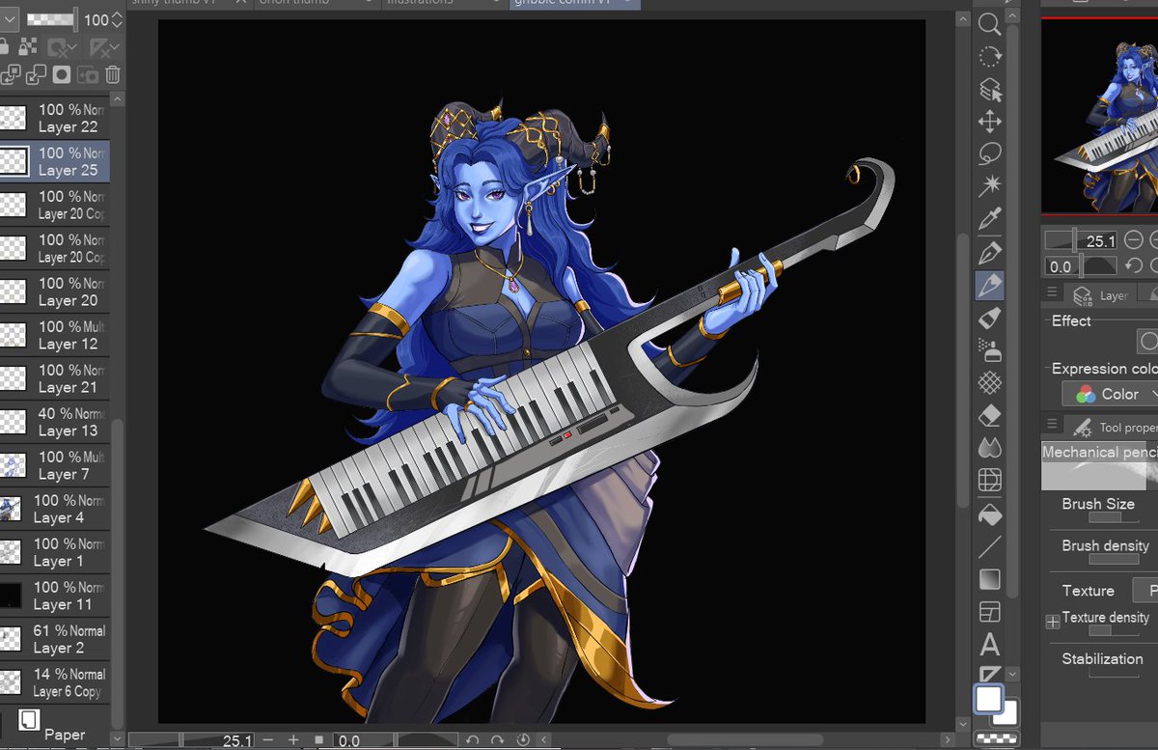
Task: Adjust Navigator zoom slider at 25.1
Action: point(1082,240)
